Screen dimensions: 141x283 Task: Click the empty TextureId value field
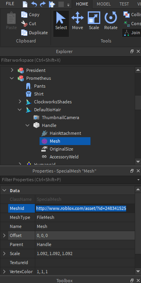(85, 263)
